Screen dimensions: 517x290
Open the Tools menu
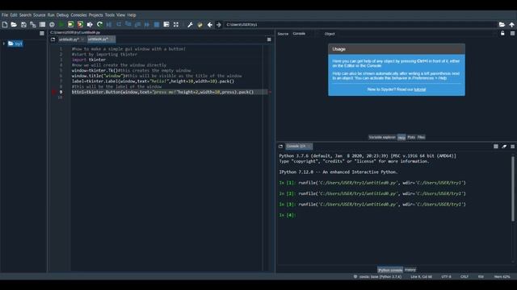click(110, 15)
